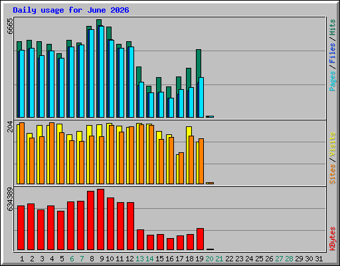Click the cyan pages bar for day 8
Viewport: 340px width, 266px height.
(92, 73)
